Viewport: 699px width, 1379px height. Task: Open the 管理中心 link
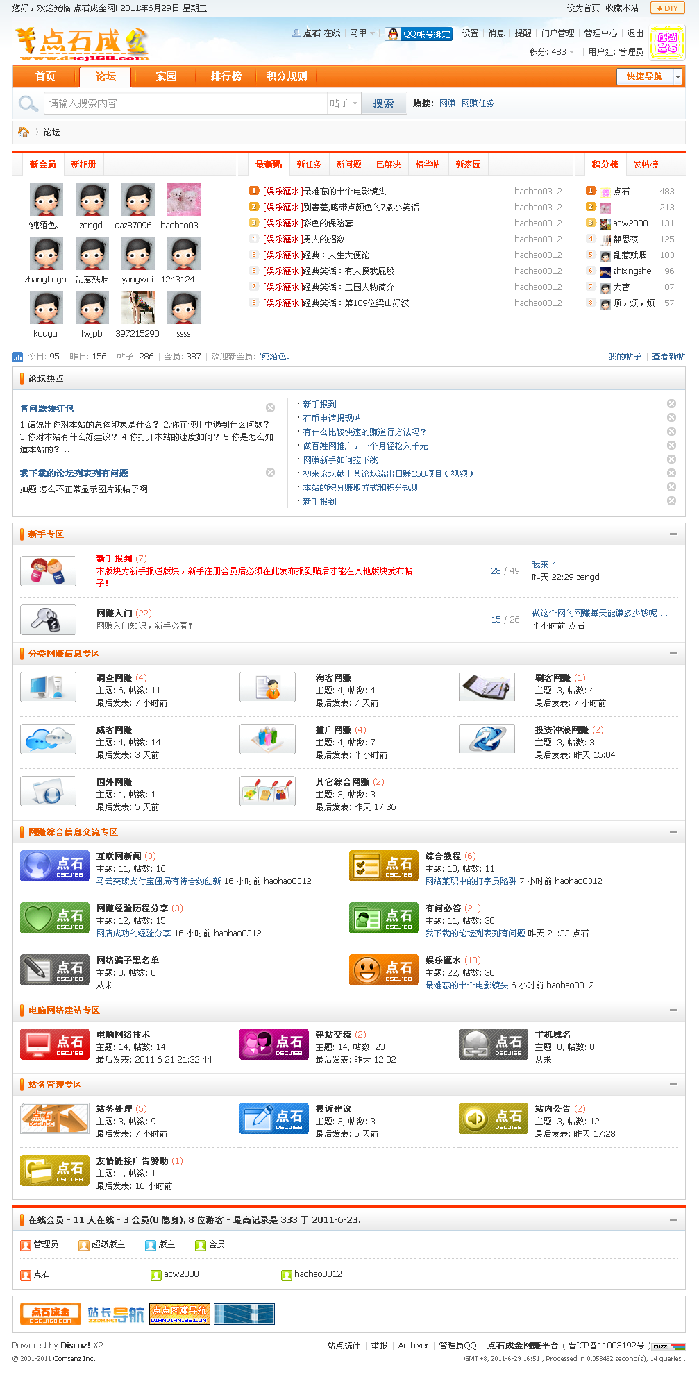(x=600, y=33)
